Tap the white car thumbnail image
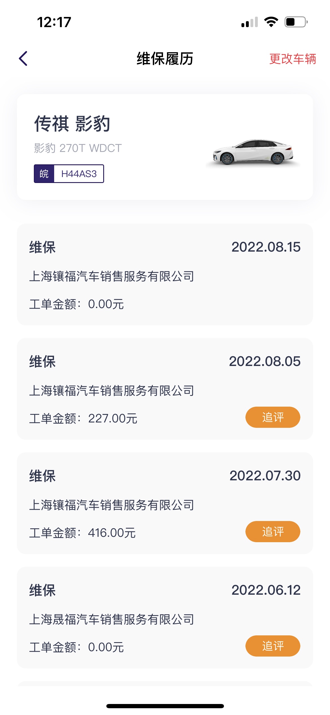Image resolution: width=330 pixels, height=715 pixels. pyautogui.click(x=253, y=152)
